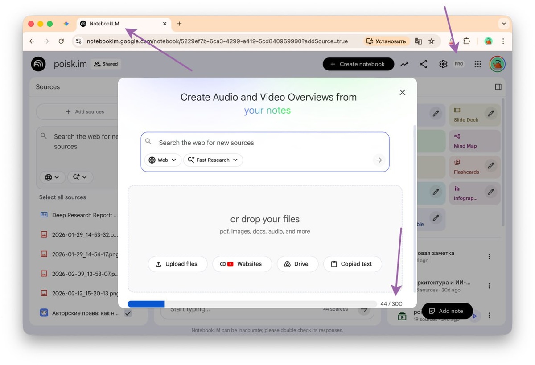
Task: Submit the web search with the arrow button
Action: pyautogui.click(x=379, y=160)
